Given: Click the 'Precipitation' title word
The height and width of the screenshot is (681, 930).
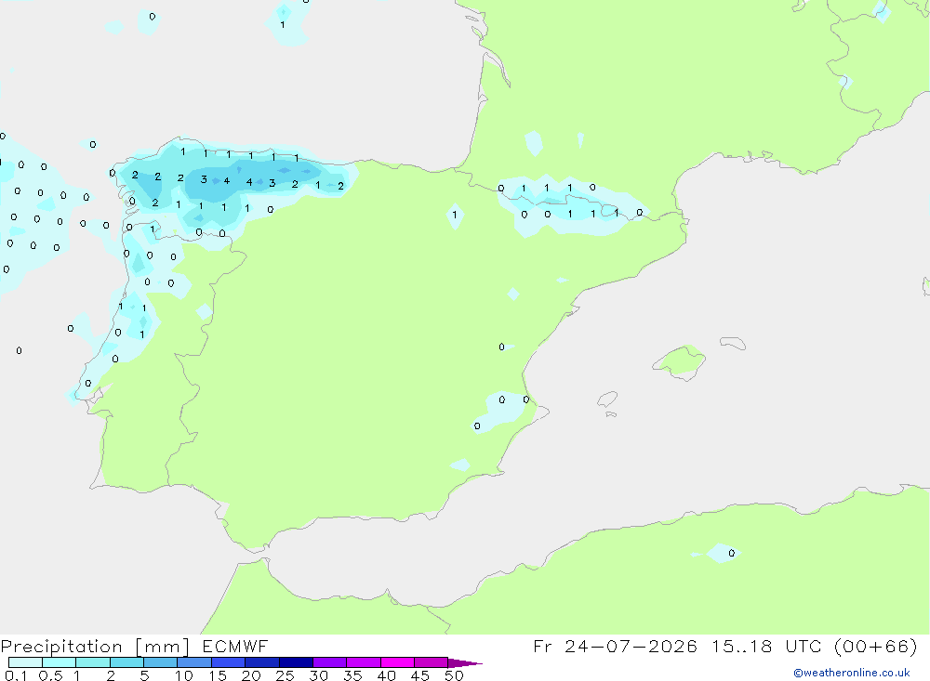Looking at the screenshot, I should [x=61, y=647].
